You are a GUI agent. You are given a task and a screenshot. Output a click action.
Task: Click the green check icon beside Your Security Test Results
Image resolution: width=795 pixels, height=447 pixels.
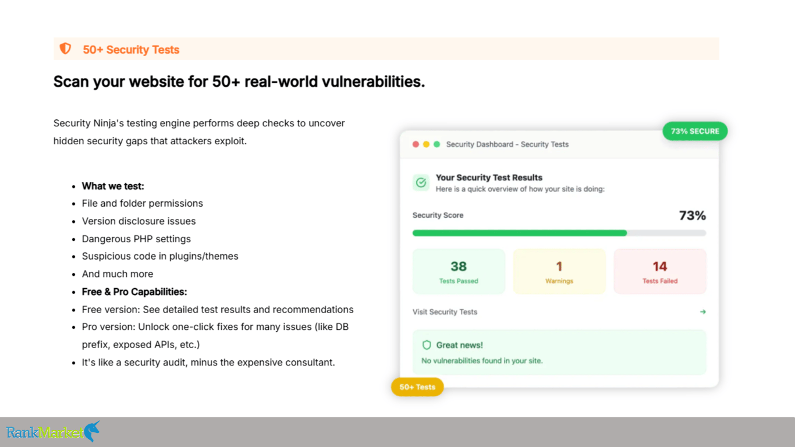pos(421,183)
